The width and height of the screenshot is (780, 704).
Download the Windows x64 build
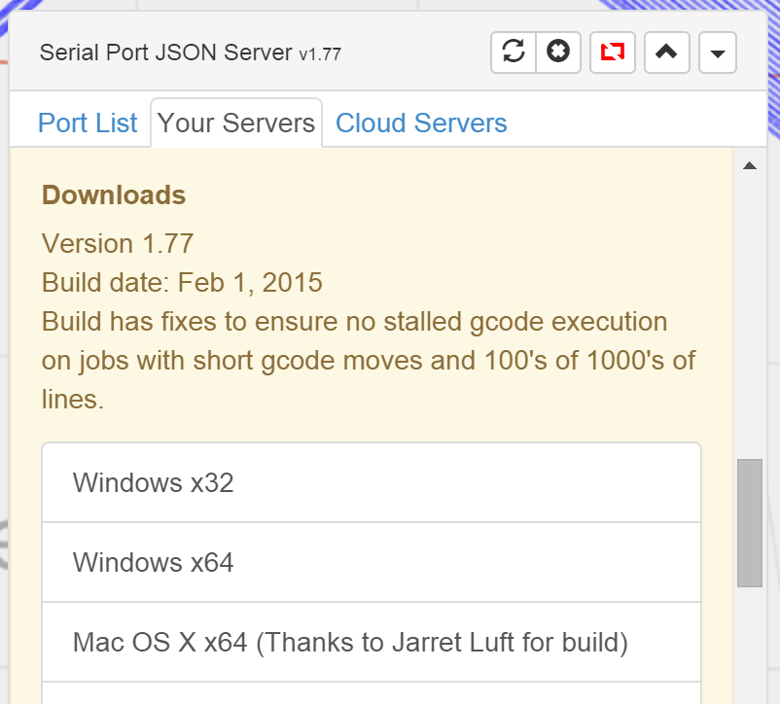(371, 562)
